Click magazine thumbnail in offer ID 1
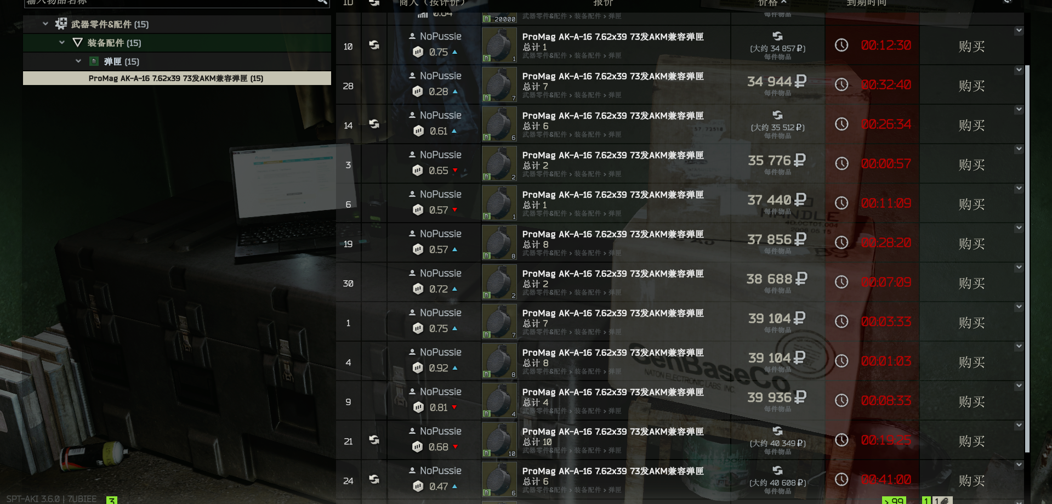The image size is (1052, 504). pos(499,321)
